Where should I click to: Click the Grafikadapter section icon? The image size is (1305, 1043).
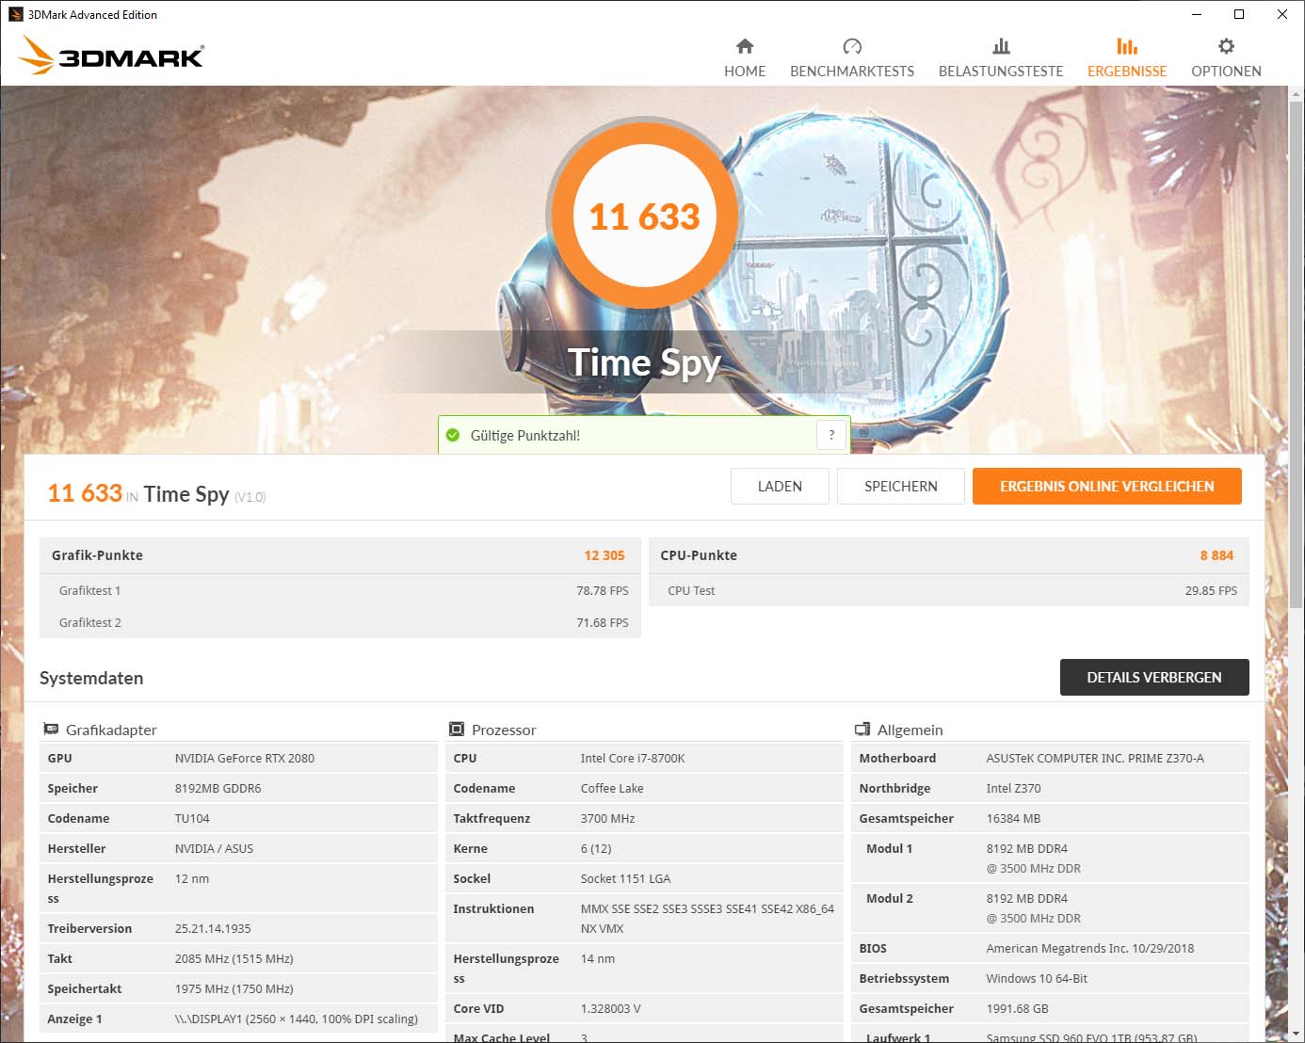click(x=51, y=730)
